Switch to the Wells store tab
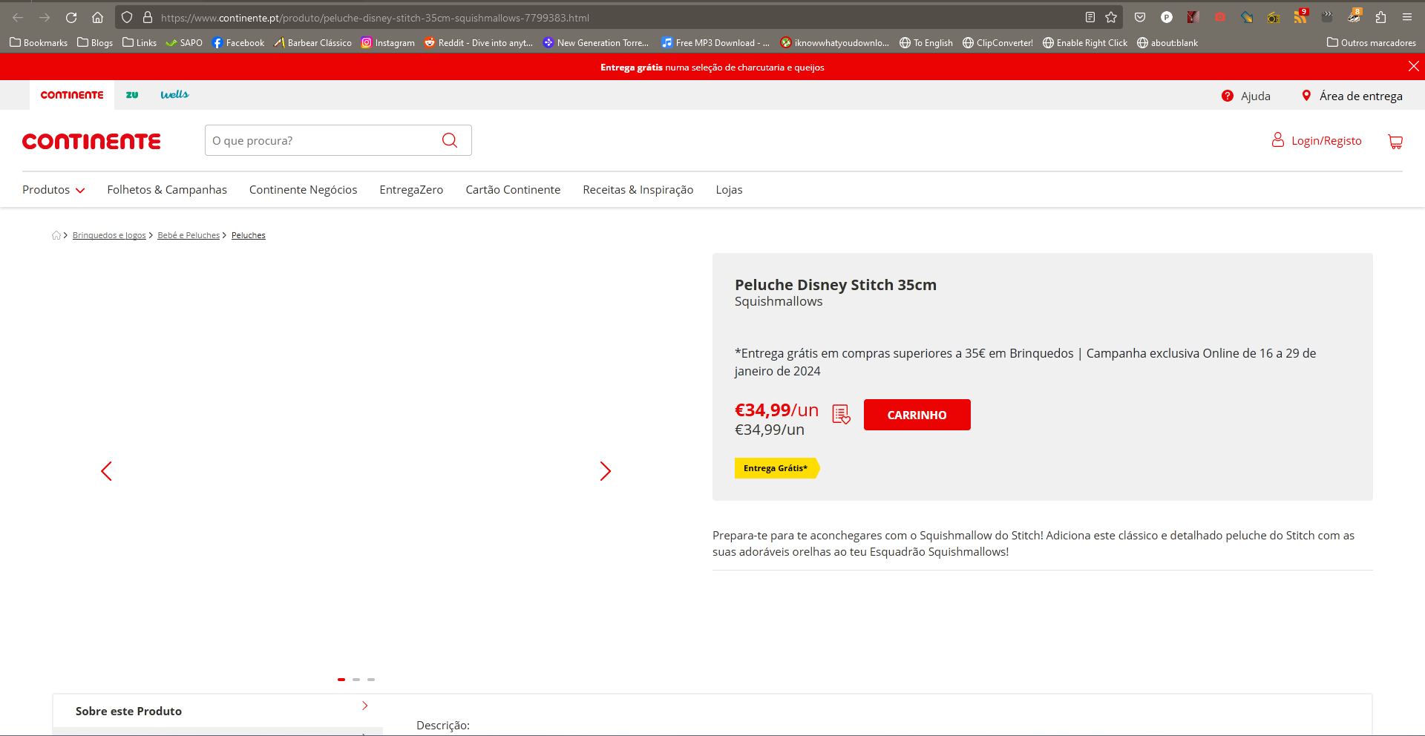 [x=174, y=95]
